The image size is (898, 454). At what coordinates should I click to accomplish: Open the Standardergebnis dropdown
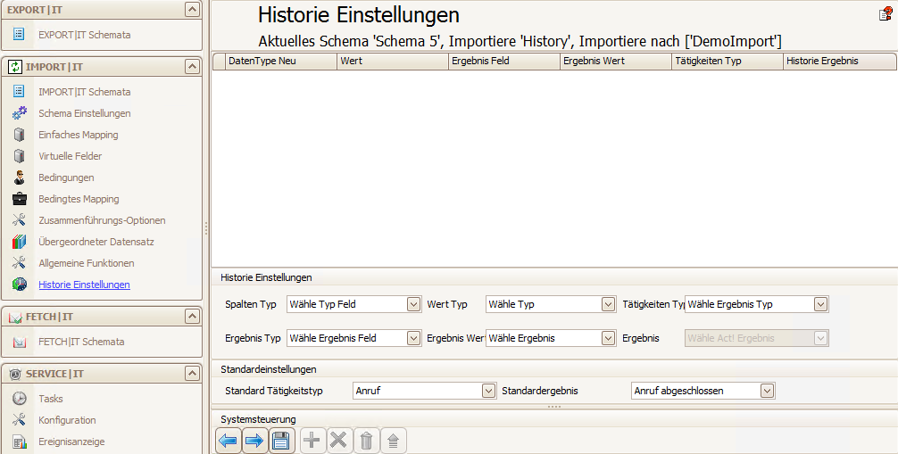pyautogui.click(x=767, y=391)
